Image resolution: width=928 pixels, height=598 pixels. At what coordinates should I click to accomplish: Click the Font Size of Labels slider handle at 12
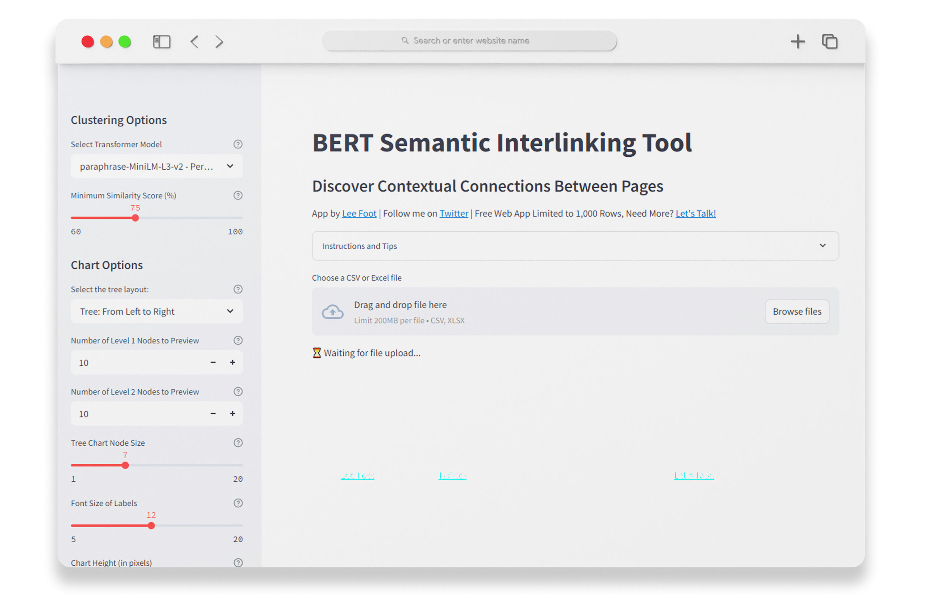point(151,525)
